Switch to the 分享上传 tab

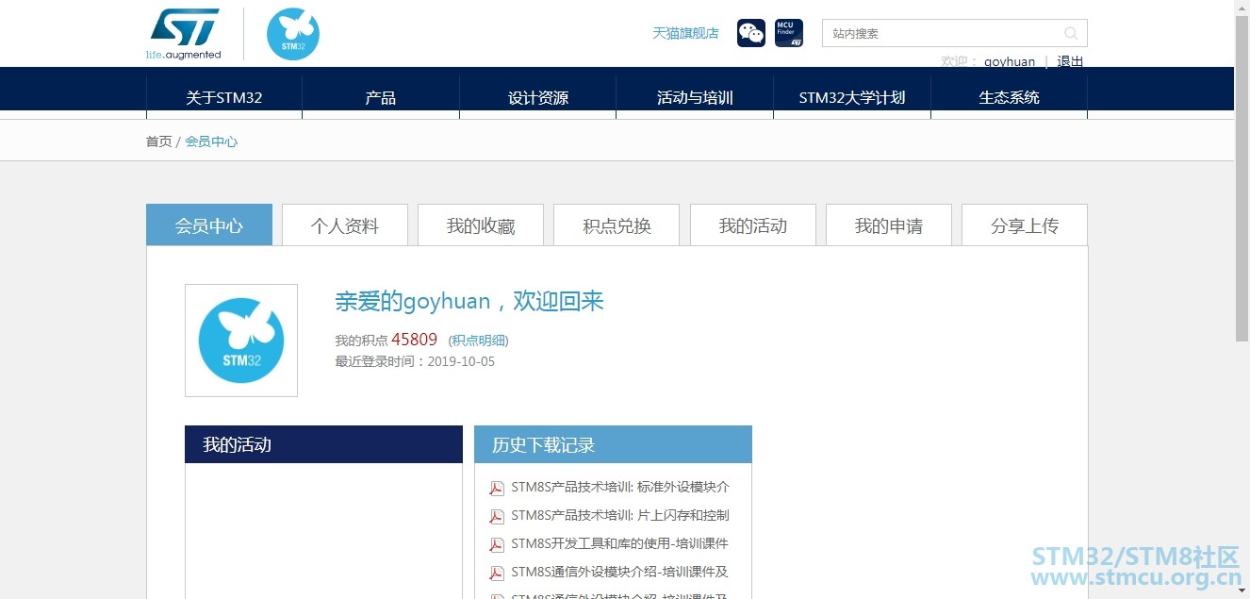1025,225
